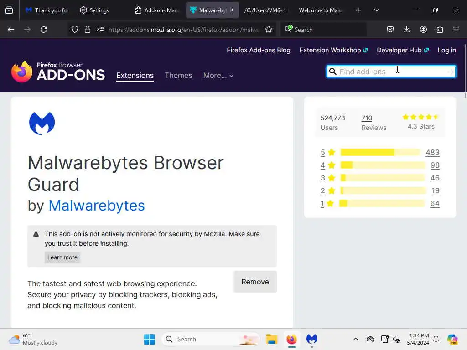Click the 5-star rating bar
467x350 pixels.
[x=380, y=152]
